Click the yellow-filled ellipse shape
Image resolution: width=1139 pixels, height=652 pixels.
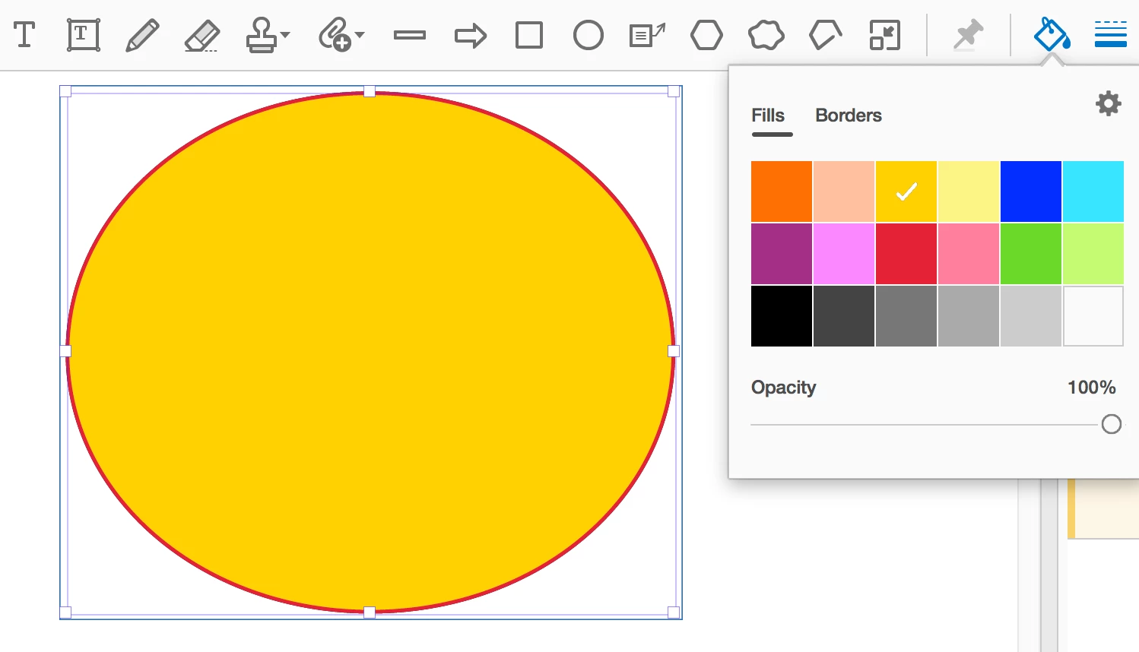(x=370, y=352)
